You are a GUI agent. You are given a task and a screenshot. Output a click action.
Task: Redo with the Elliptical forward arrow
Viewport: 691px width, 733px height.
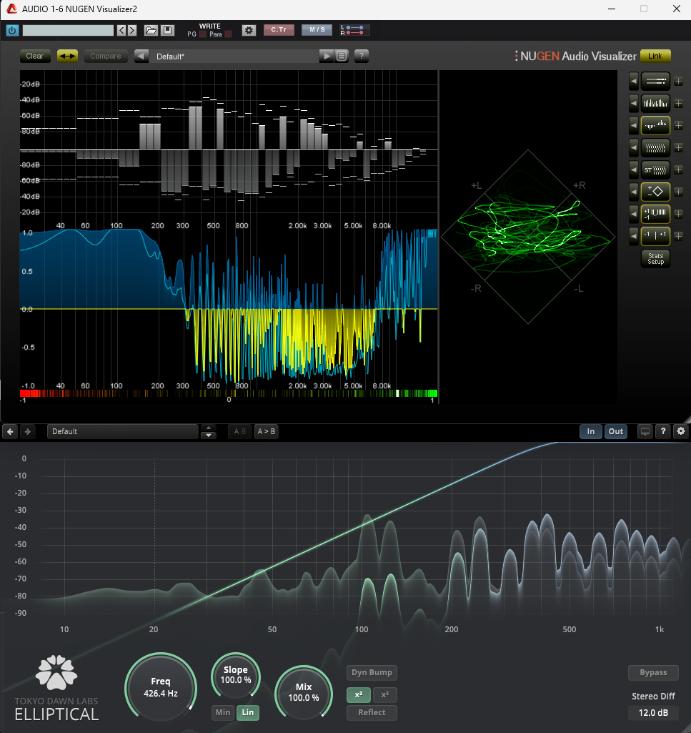28,431
